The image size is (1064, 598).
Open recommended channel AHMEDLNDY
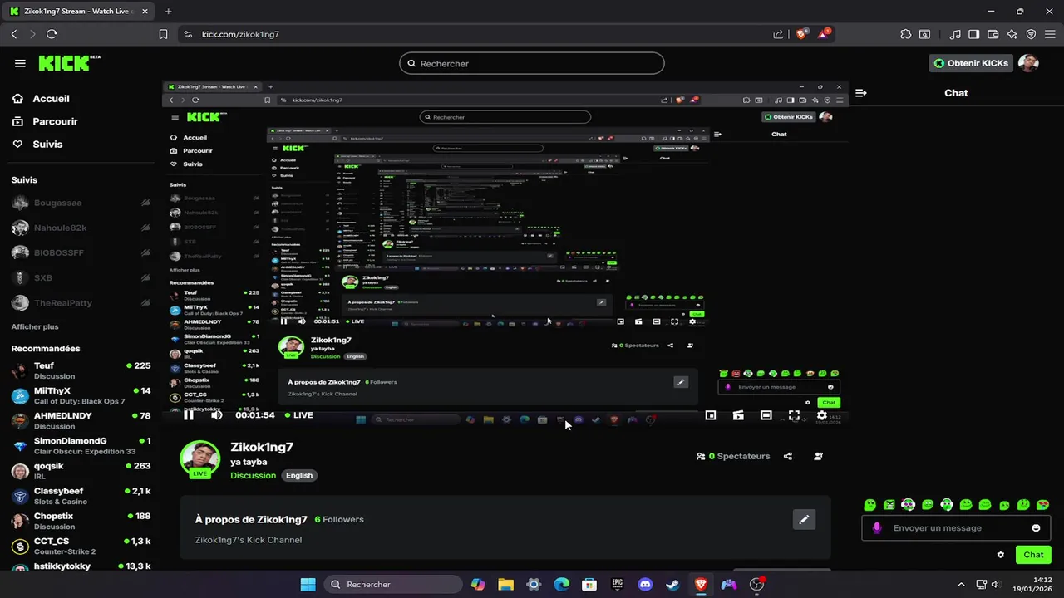click(x=81, y=420)
